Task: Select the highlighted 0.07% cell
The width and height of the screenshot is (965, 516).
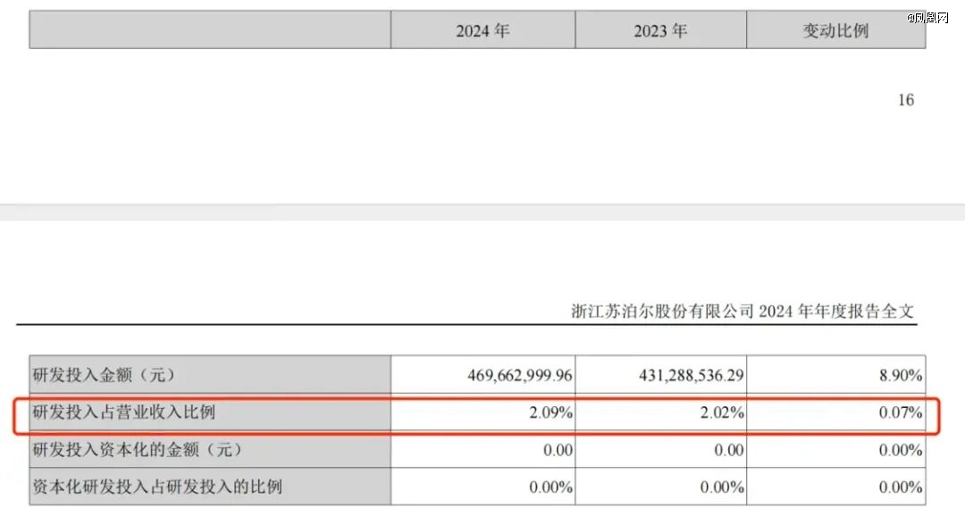Action: tap(900, 413)
